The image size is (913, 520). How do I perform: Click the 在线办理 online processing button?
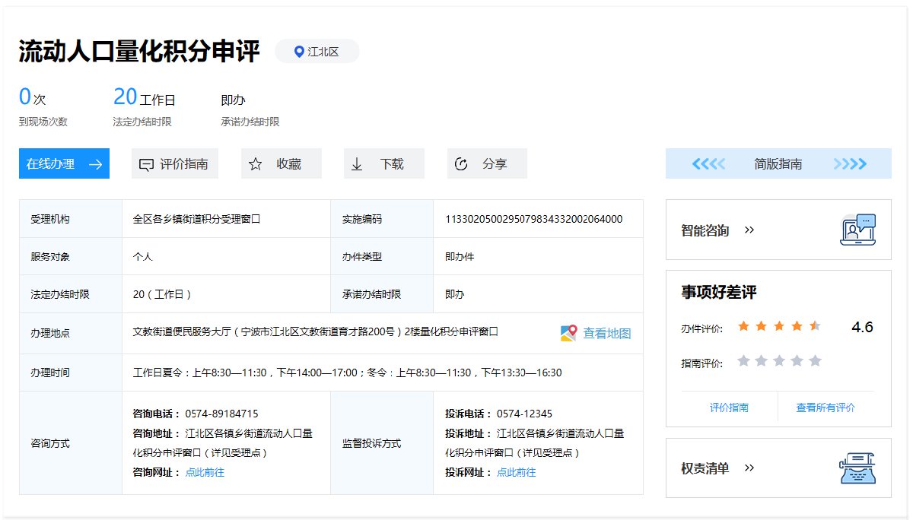(64, 163)
